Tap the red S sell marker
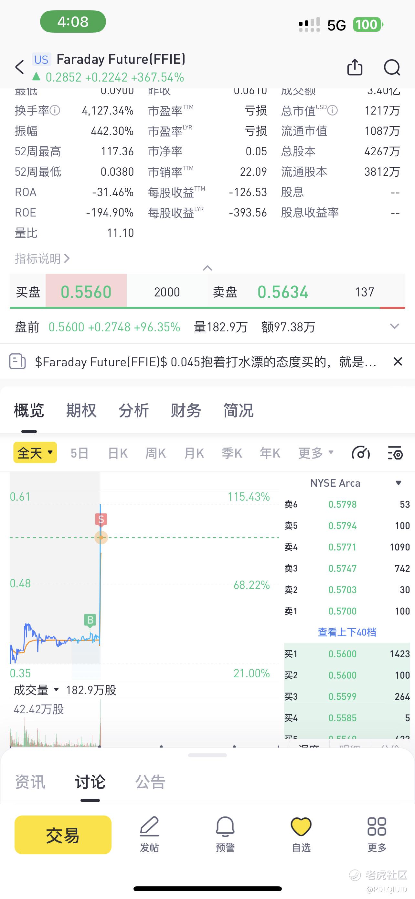 [x=101, y=520]
